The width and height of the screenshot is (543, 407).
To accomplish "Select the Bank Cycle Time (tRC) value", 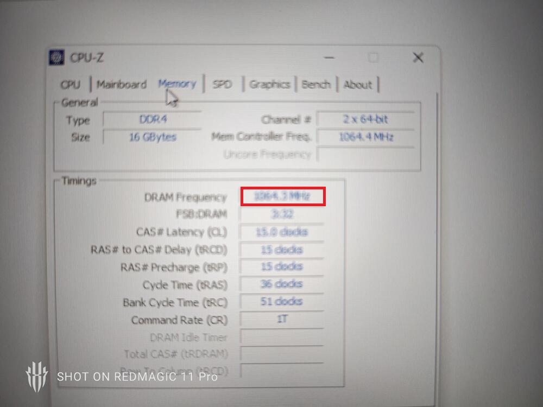I will pos(282,302).
